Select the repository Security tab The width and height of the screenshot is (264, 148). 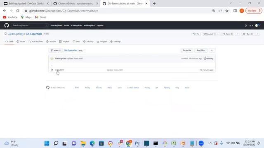pyautogui.click(x=88, y=42)
